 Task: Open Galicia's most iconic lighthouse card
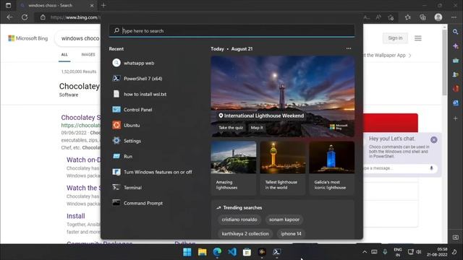click(331, 168)
